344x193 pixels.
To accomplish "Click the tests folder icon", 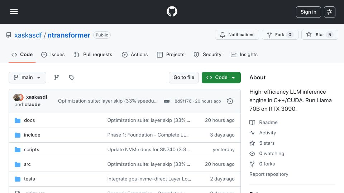I will 18,179.
